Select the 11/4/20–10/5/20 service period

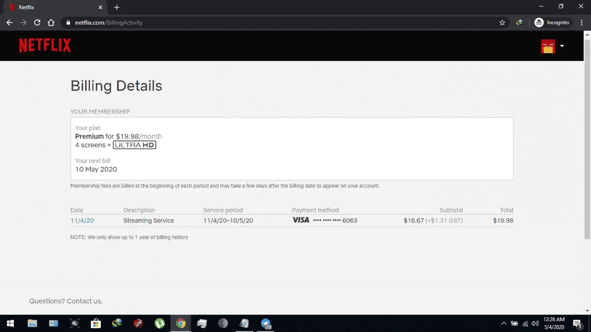coord(228,220)
